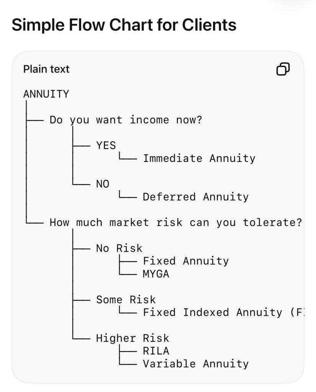Screen dimensions: 316x392
Task: Select the No Risk branch
Action: pos(120,248)
